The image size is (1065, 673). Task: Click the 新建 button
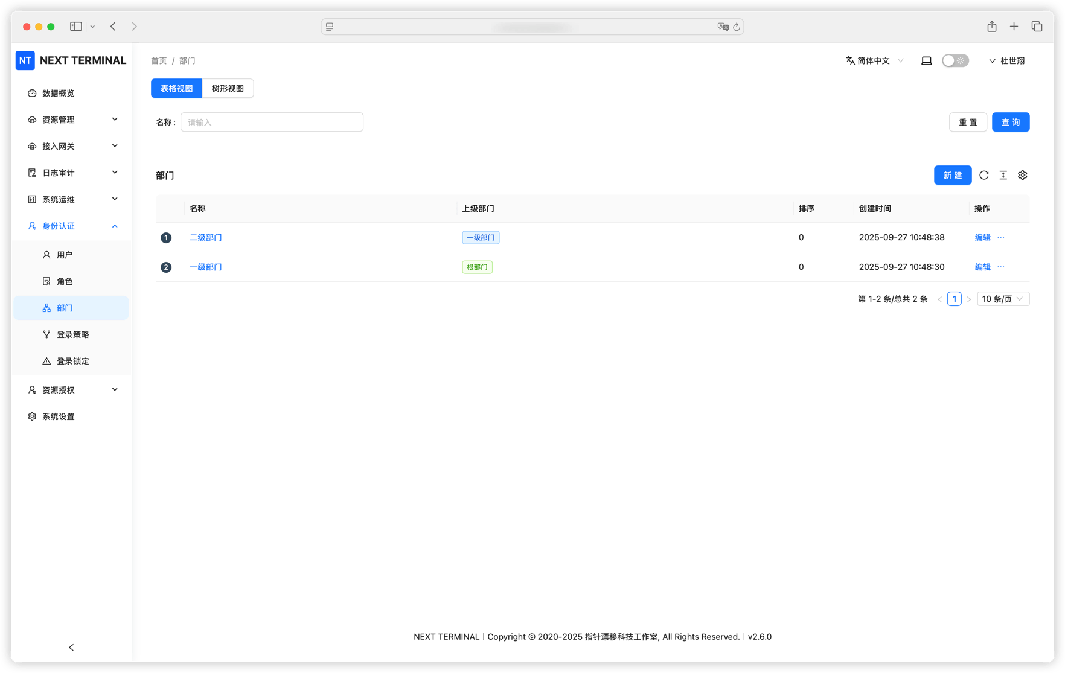point(952,175)
